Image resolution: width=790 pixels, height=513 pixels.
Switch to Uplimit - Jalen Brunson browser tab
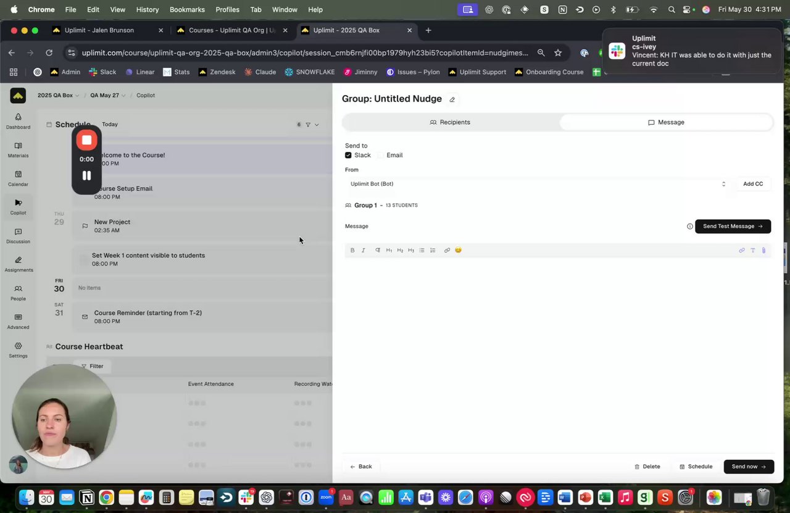106,30
